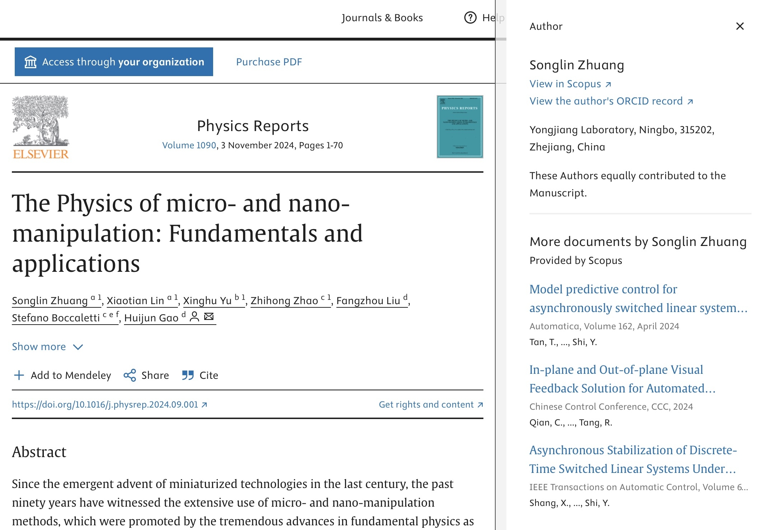This screenshot has width=758, height=530.
Task: Open View the author's ORCID record
Action: (611, 101)
